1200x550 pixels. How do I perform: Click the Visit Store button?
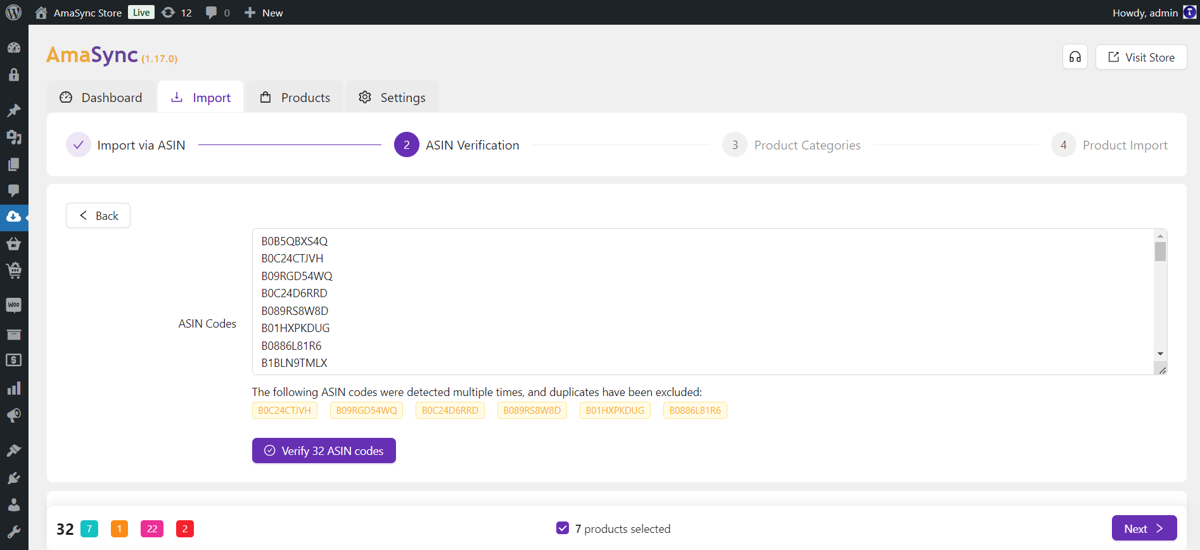pos(1141,57)
